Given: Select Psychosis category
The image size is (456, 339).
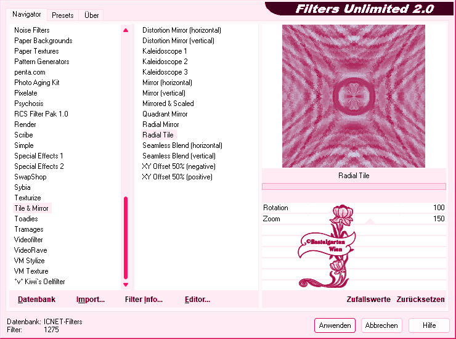Looking at the screenshot, I should click(x=28, y=104).
